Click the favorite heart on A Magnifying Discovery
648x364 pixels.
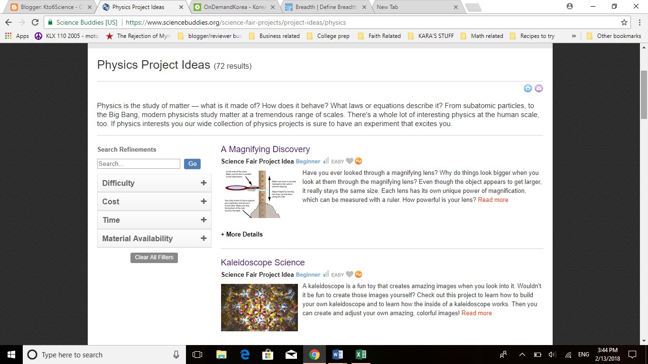[x=350, y=161]
